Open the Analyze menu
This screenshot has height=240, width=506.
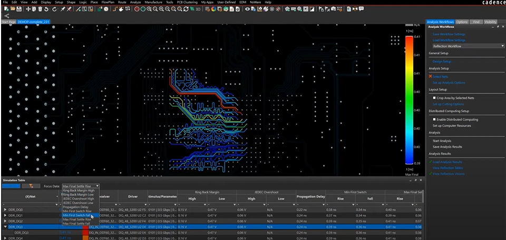(x=135, y=2)
